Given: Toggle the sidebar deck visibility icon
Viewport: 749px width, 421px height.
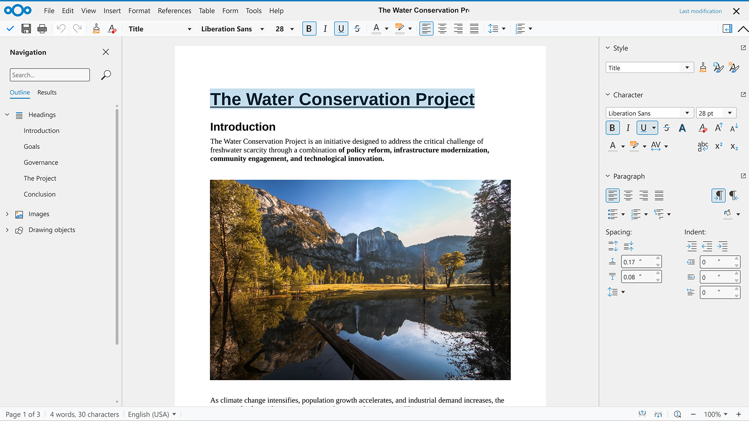Looking at the screenshot, I should pos(727,28).
